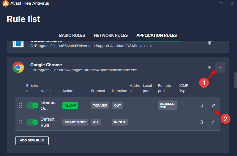
Task: Click the Default Rule name
Action: [48, 122]
